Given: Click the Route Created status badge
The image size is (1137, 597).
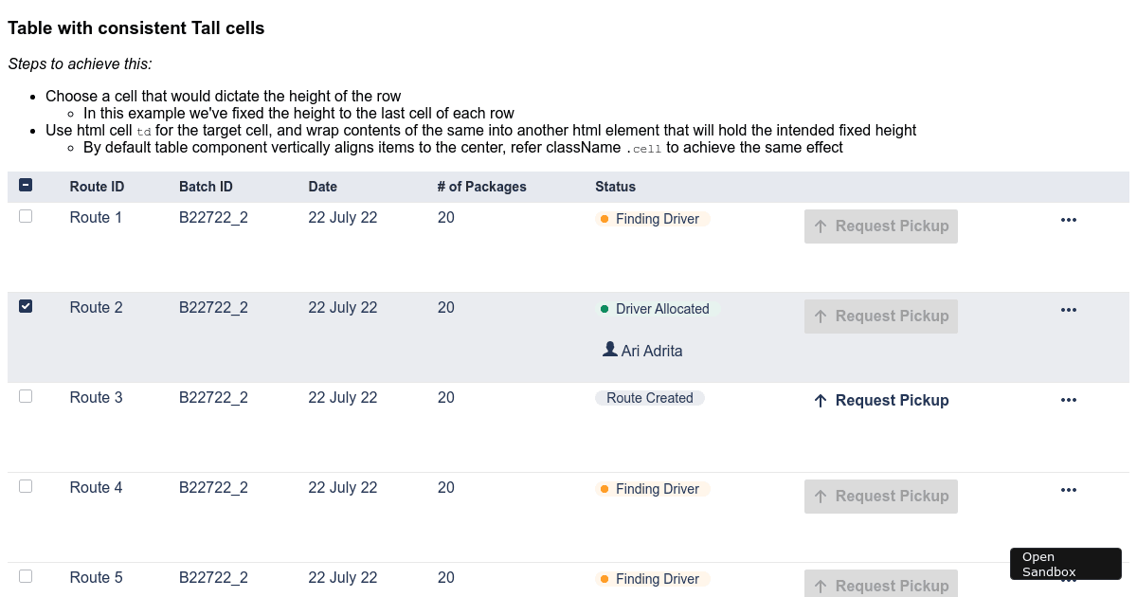Looking at the screenshot, I should click(x=650, y=398).
